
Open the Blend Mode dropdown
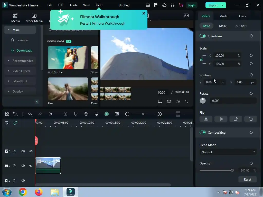pyautogui.click(x=228, y=152)
